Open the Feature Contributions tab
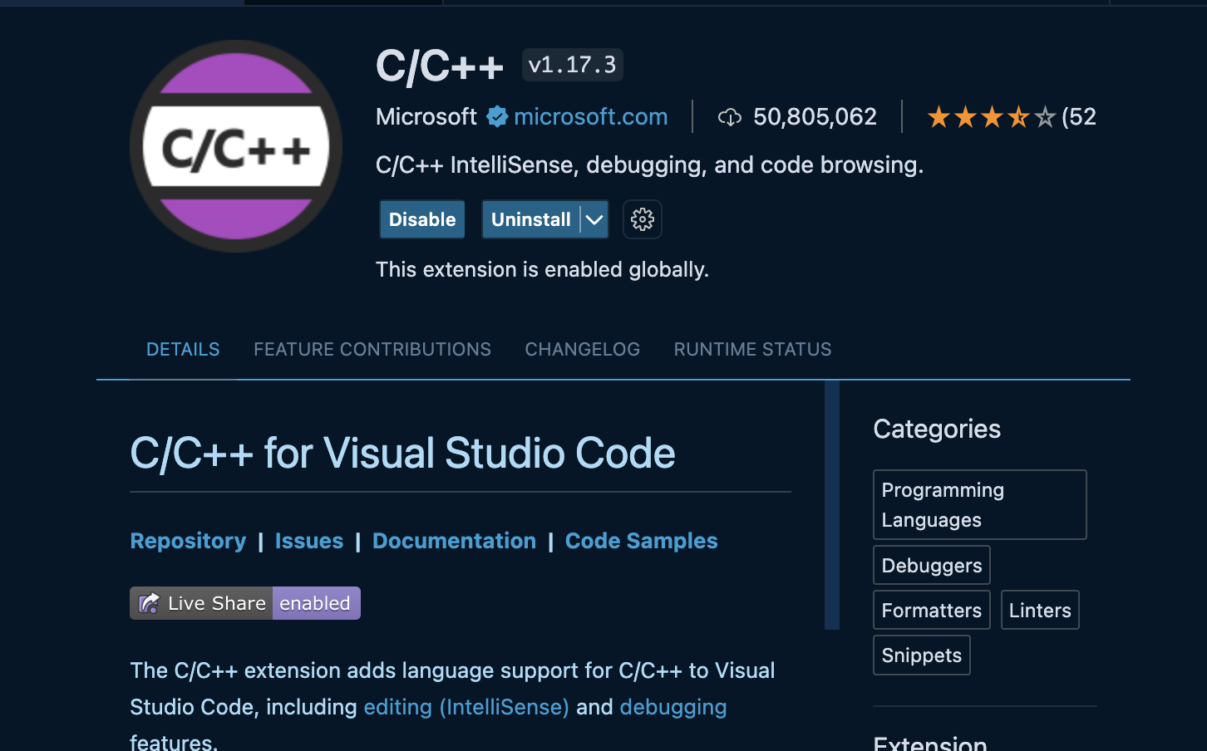1207x751 pixels. pyautogui.click(x=372, y=349)
